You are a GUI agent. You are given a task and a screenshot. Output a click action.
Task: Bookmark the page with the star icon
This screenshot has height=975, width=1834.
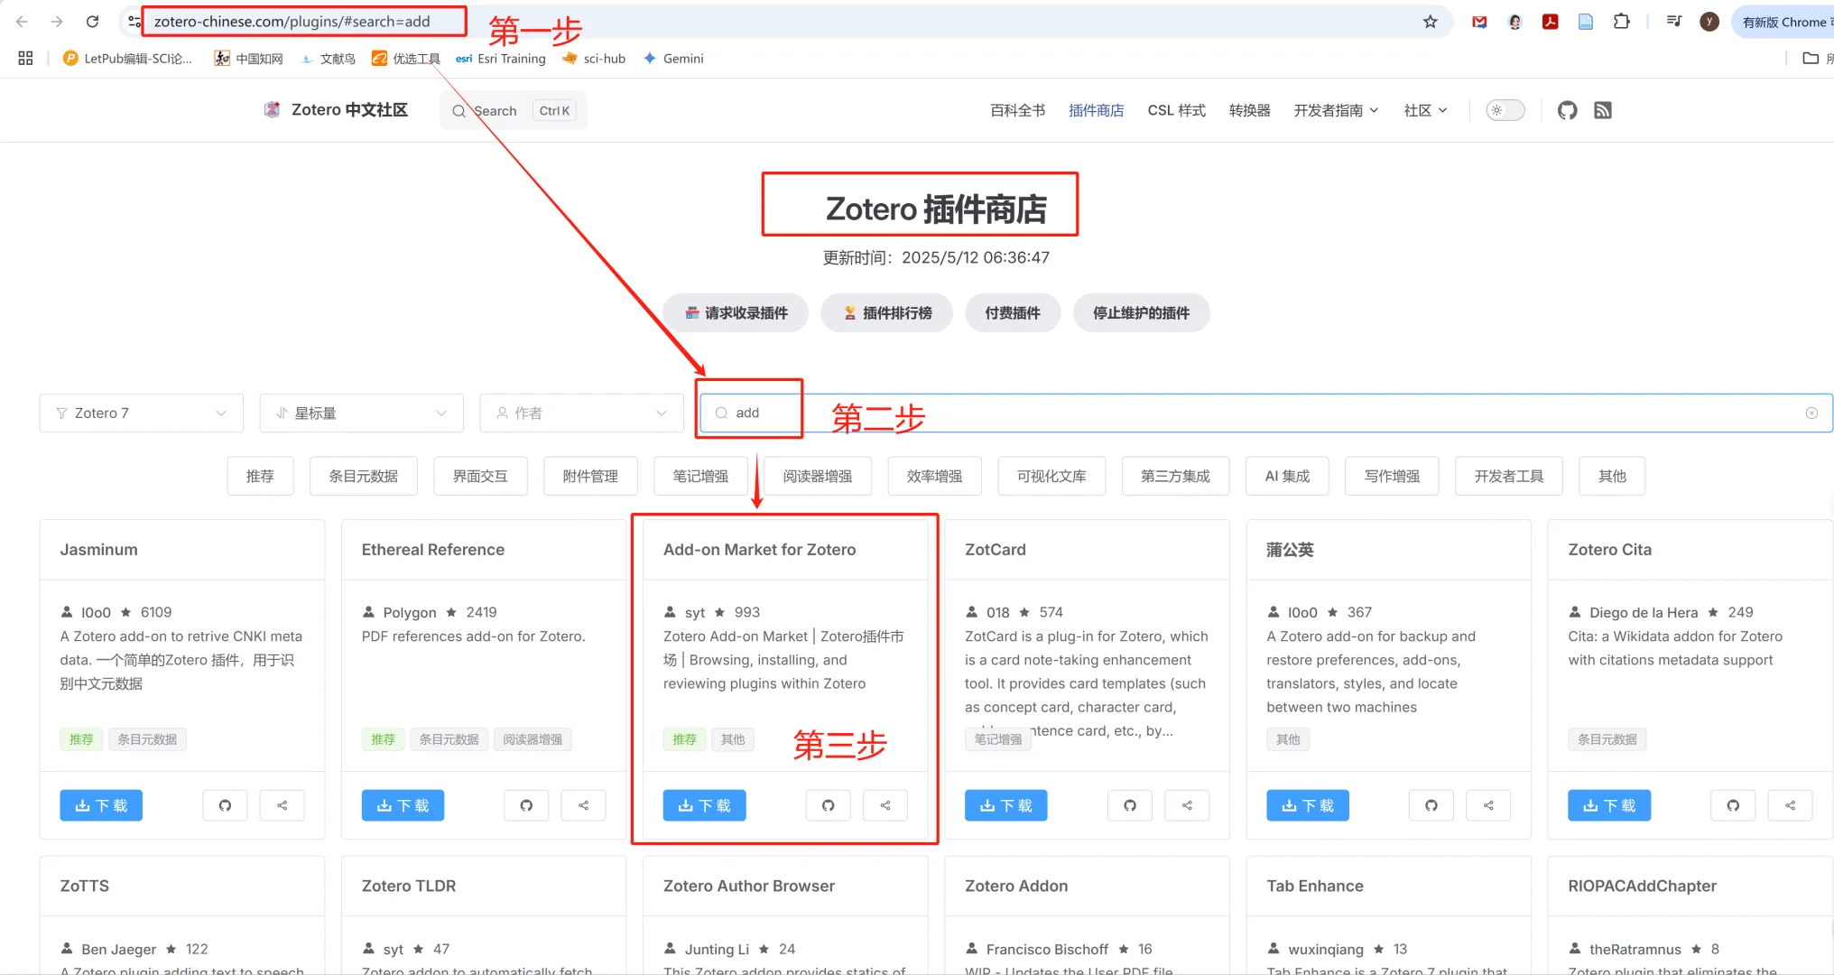(x=1430, y=22)
